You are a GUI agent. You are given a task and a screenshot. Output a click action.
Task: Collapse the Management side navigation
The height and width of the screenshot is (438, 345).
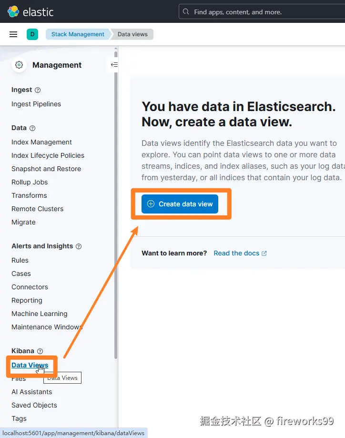(x=114, y=65)
